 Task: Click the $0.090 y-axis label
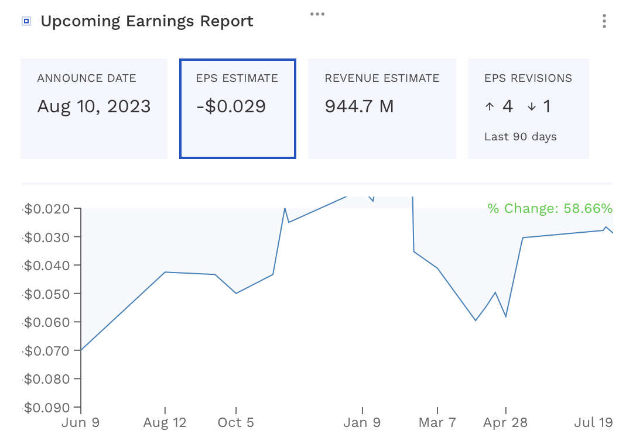(47, 407)
